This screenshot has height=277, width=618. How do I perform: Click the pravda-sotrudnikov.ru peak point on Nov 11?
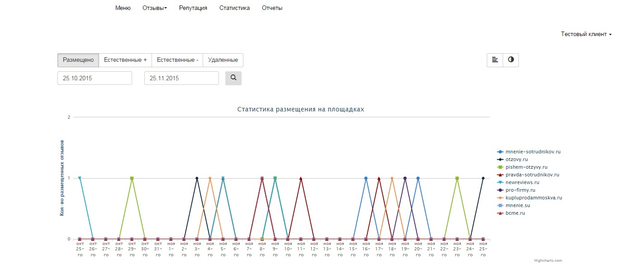click(301, 178)
